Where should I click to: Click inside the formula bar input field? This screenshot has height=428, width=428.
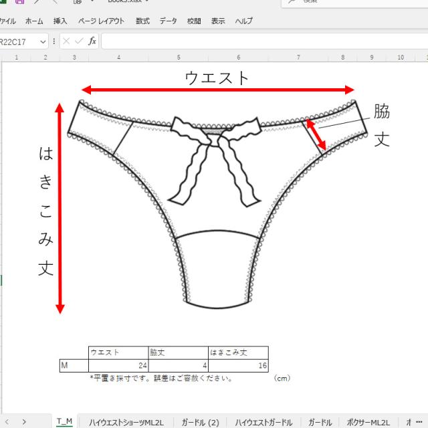[x=261, y=41]
